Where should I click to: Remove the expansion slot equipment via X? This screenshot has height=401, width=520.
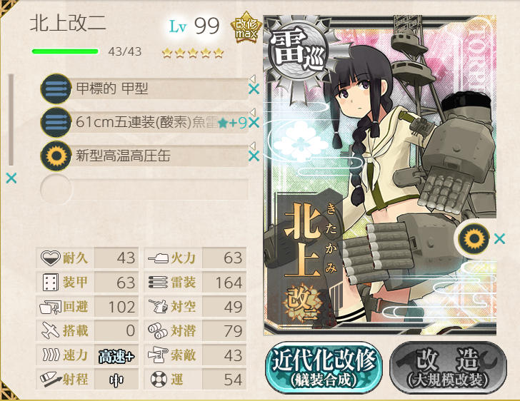tap(499, 238)
